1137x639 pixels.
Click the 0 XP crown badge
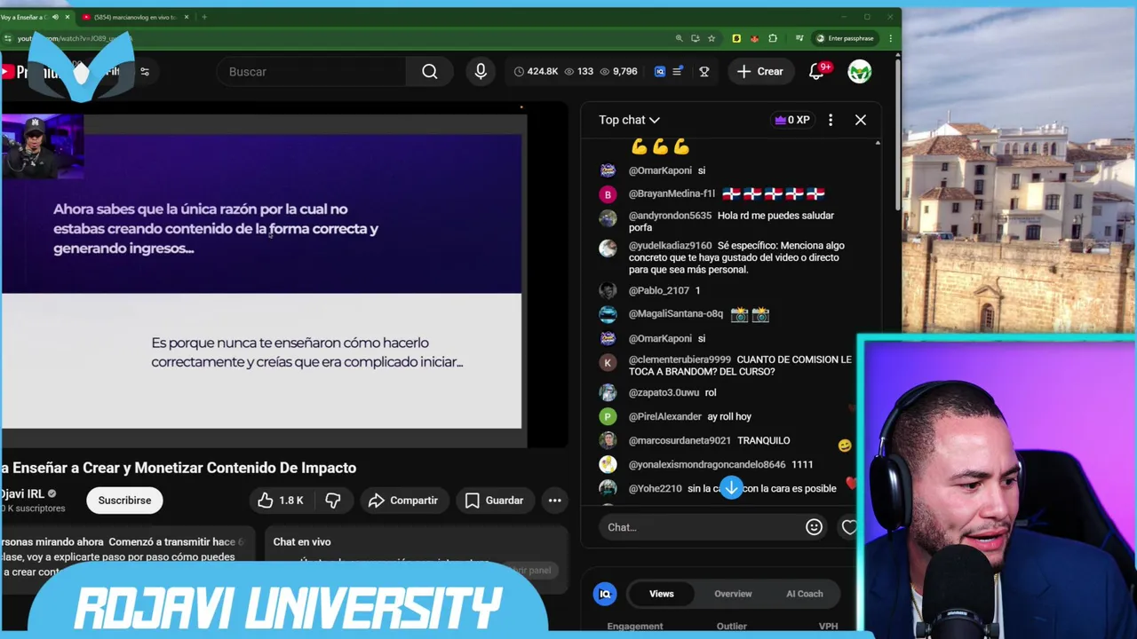tap(792, 120)
